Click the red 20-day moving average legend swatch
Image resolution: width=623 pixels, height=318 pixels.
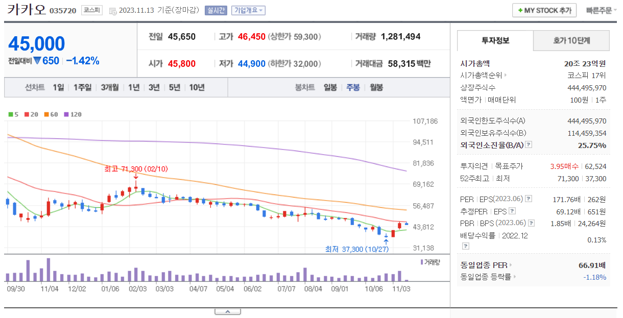[26, 114]
